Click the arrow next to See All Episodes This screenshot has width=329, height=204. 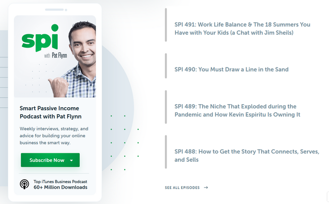pos(206,188)
